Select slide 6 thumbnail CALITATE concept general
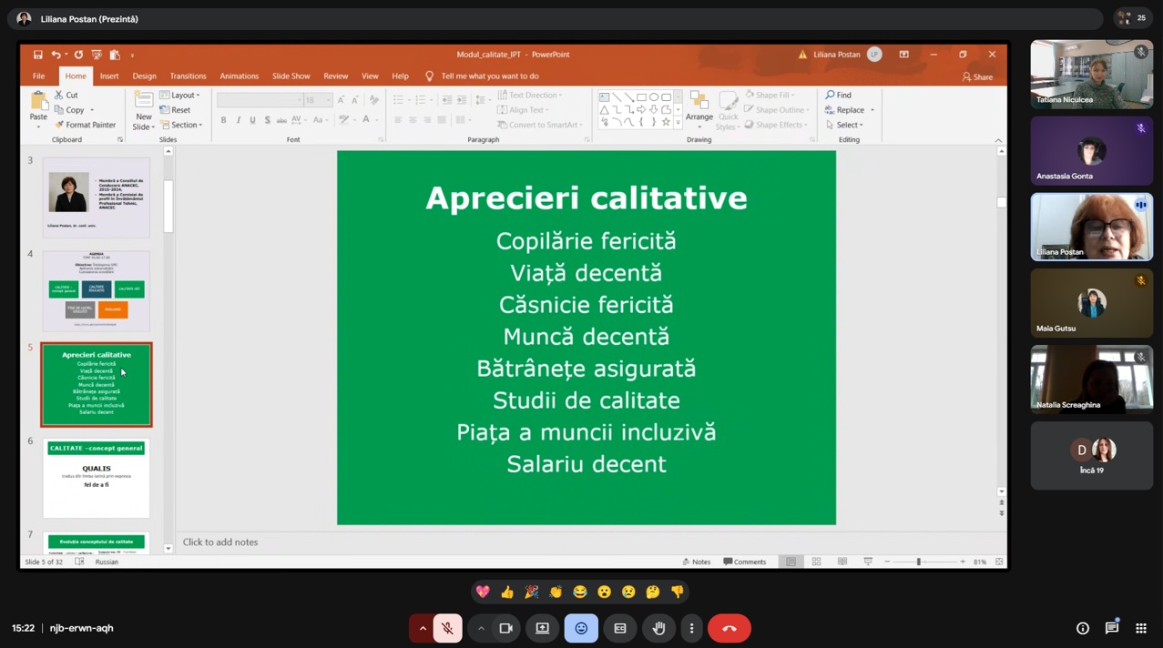The width and height of the screenshot is (1163, 648). click(x=97, y=479)
